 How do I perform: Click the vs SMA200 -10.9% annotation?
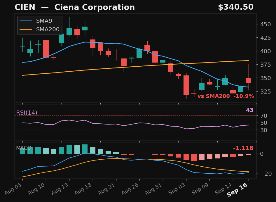[x=226, y=96]
